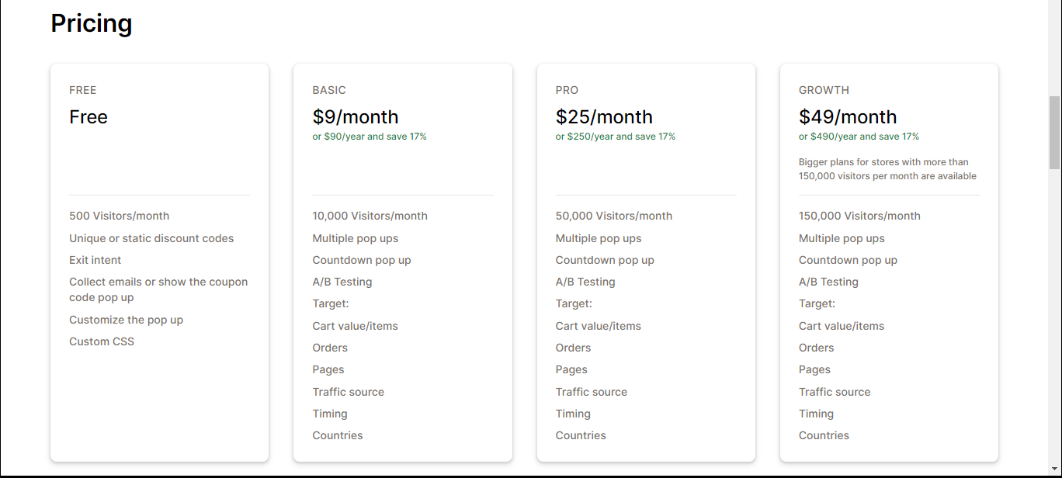Viewport: 1062px width, 478px height.
Task: Click 'or $90/year and save 17%' text
Action: tap(370, 137)
